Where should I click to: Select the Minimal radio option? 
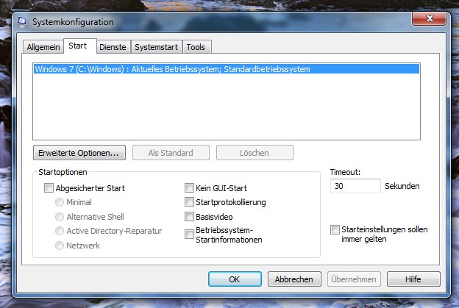60,202
